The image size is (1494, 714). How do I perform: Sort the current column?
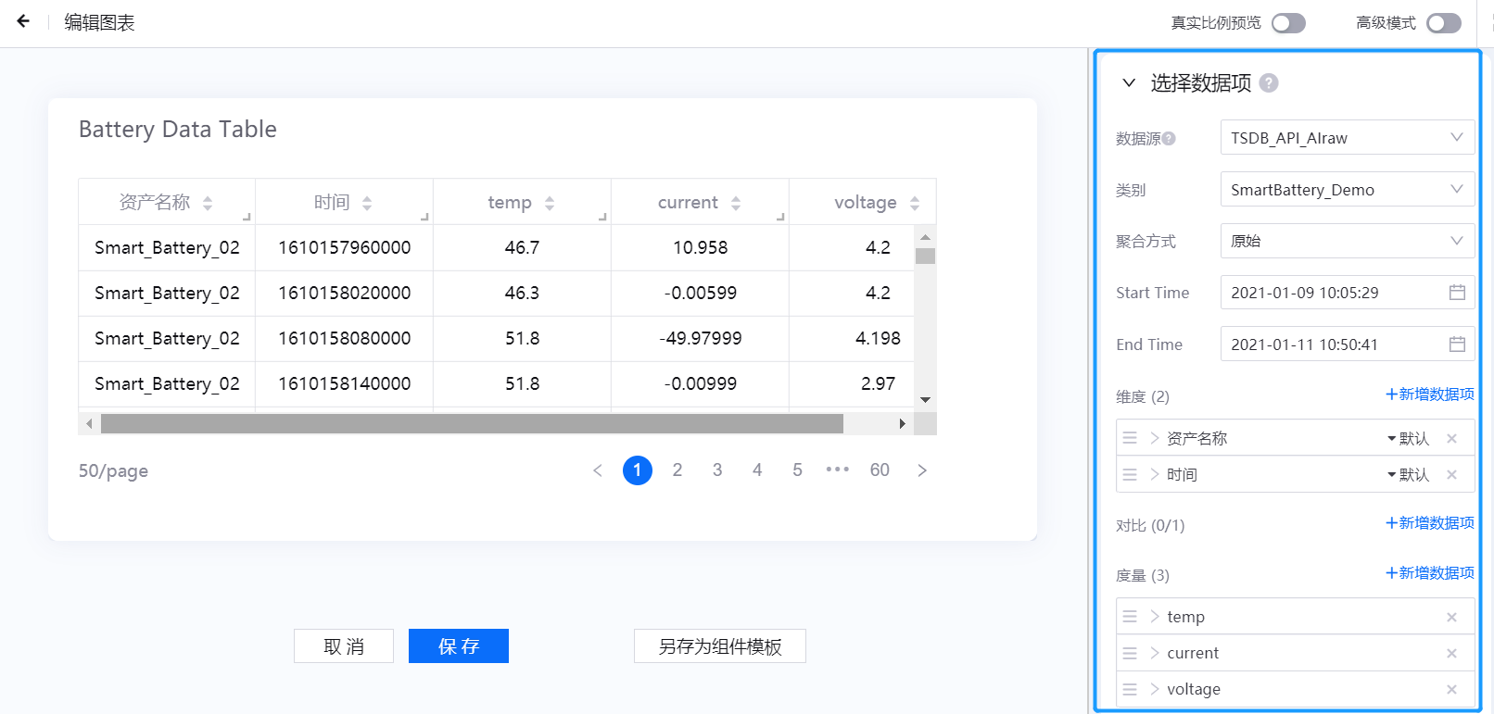point(736,203)
